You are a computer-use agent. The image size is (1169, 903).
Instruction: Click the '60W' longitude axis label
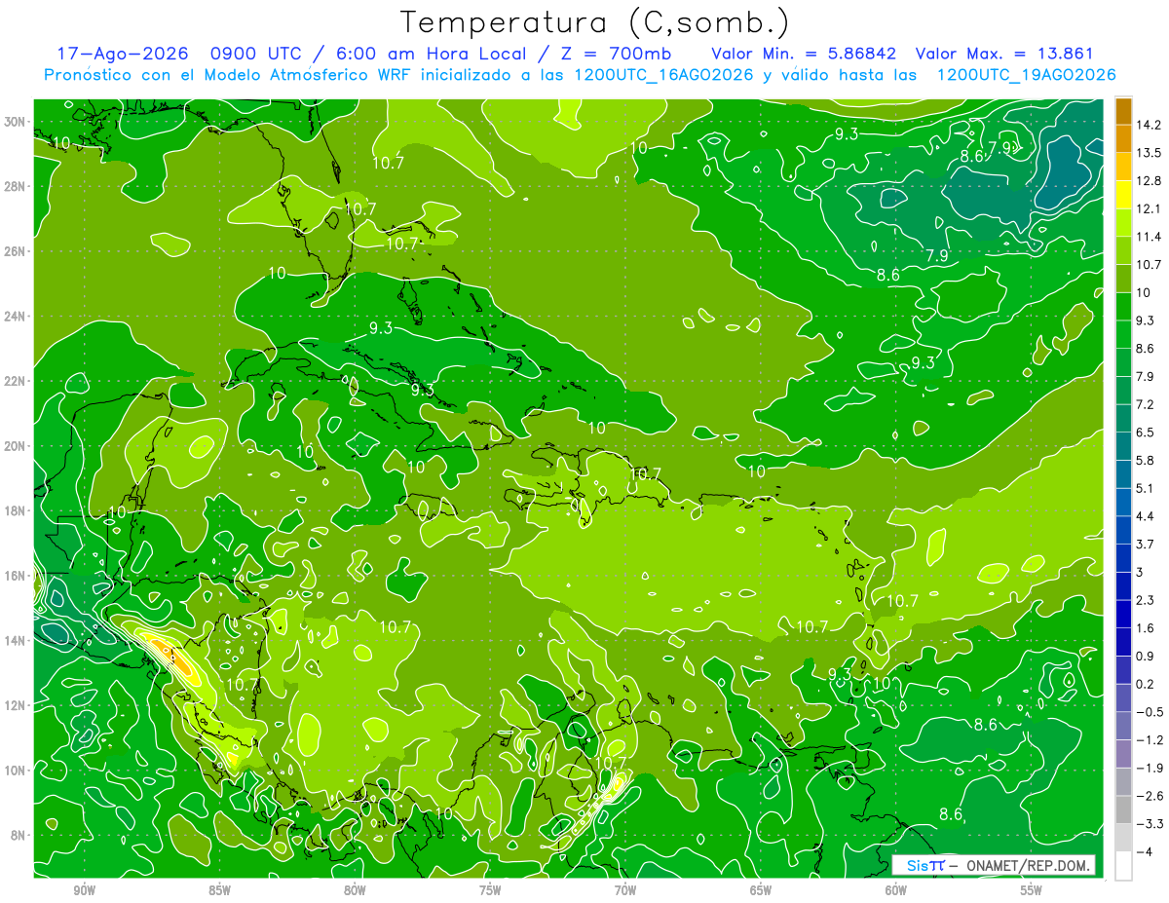(x=896, y=890)
